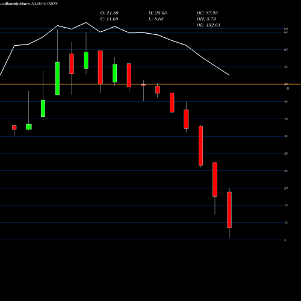
Task: Click the first small red candle on the left
Action: (14, 128)
